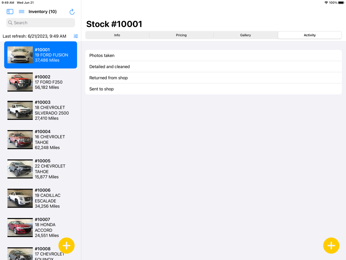The width and height of the screenshot is (346, 260).
Task: Click the 62,248 Miles text
Action: click(47, 147)
